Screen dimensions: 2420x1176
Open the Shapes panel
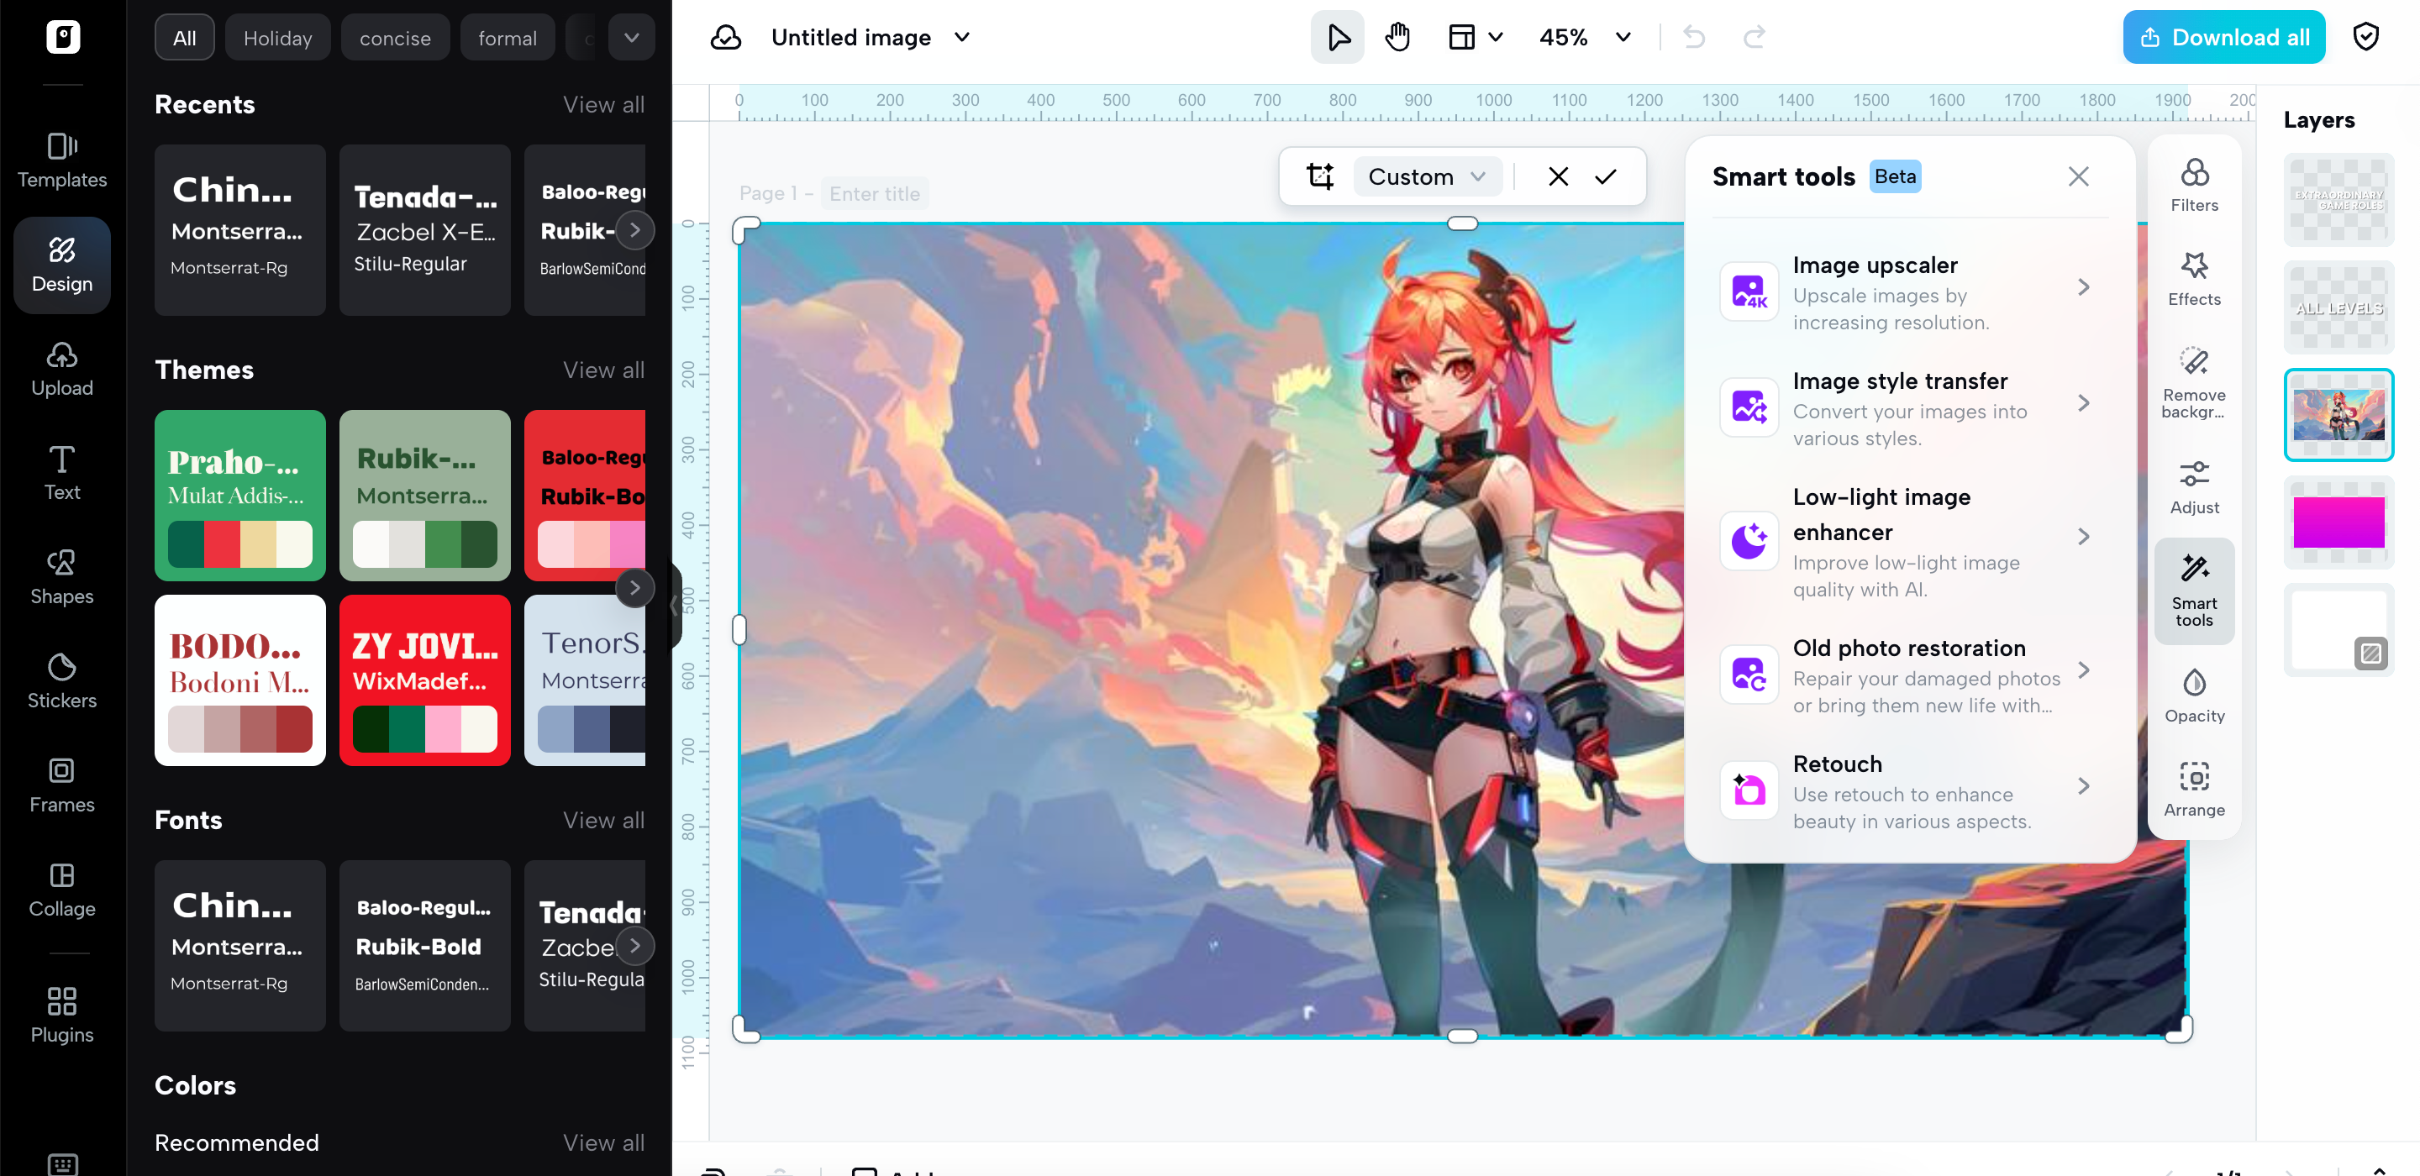(x=62, y=578)
